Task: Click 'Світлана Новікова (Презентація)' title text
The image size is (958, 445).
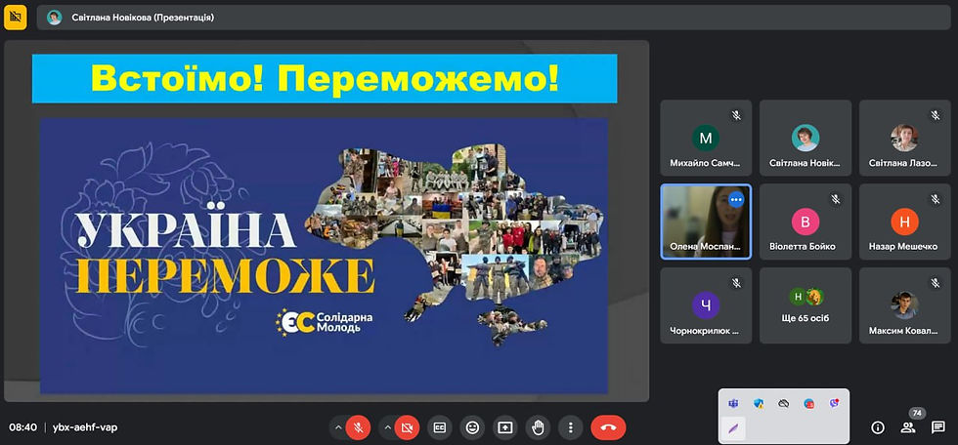Action: coord(143,18)
